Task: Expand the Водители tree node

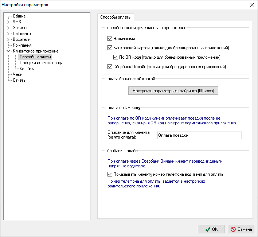Action: [8, 39]
